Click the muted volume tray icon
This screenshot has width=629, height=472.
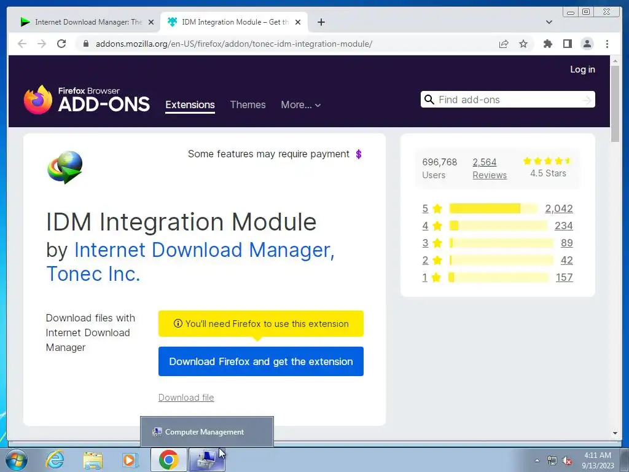point(567,460)
